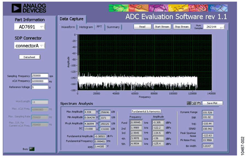
Task: Open the Histogram tab
Action: [x=86, y=27]
